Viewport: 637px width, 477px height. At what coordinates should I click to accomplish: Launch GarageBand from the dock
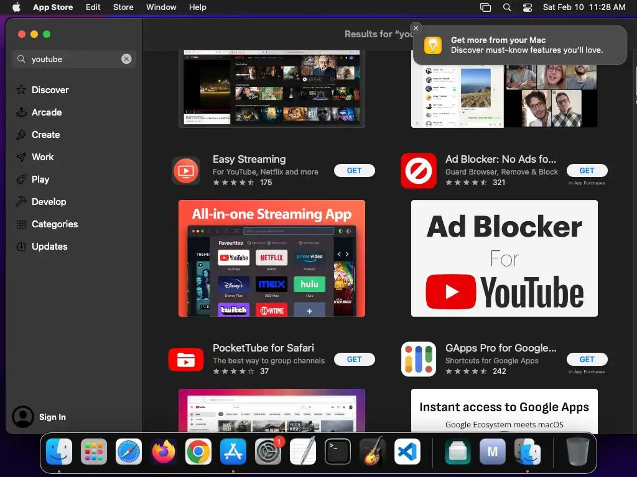tap(373, 452)
